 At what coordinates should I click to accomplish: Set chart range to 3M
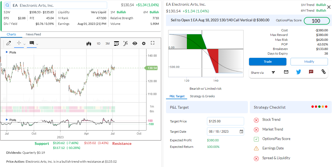click(107, 44)
